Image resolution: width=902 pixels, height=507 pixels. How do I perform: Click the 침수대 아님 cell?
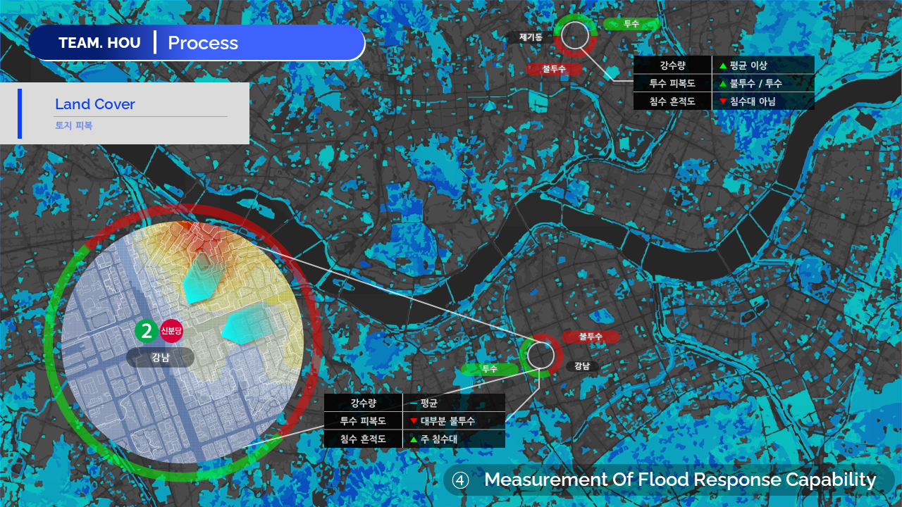pyautogui.click(x=764, y=101)
